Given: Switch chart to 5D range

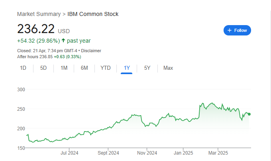Looking at the screenshot, I should coord(43,68).
